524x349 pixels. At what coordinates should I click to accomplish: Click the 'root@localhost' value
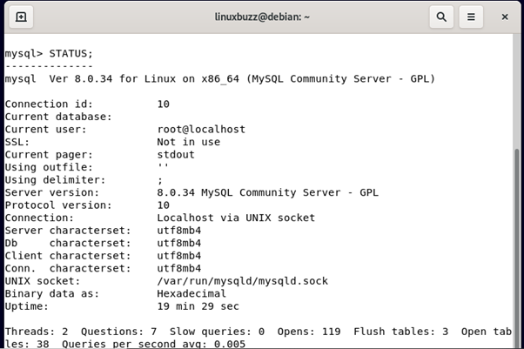[x=201, y=130]
